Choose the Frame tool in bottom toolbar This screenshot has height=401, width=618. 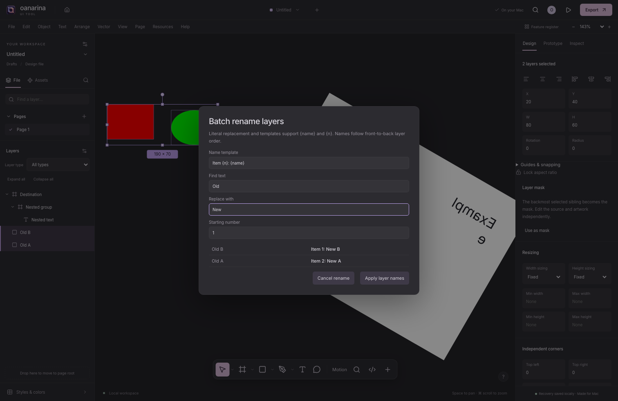[242, 370]
